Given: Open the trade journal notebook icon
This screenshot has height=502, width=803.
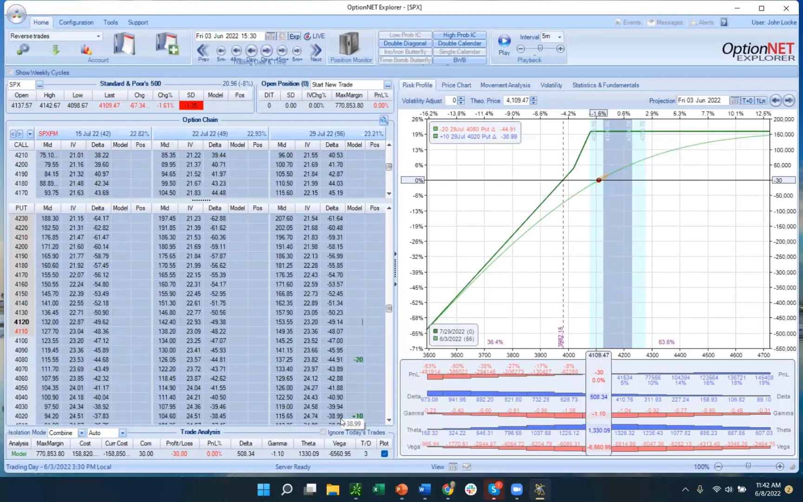Looking at the screenshot, I should pyautogui.click(x=124, y=44).
